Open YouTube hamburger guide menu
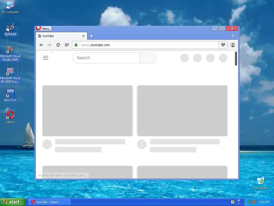Viewport: 274px width, 206px height. 45,58
